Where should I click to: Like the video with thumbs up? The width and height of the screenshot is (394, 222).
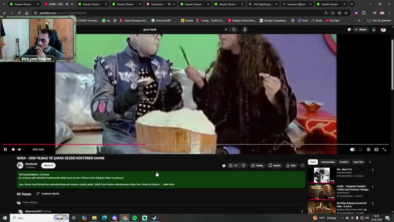[x=233, y=166]
